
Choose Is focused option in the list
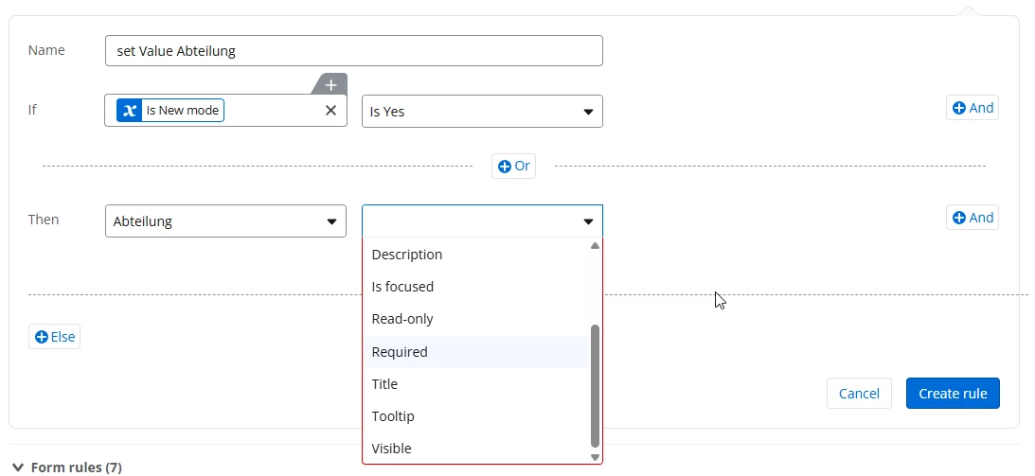pyautogui.click(x=402, y=287)
